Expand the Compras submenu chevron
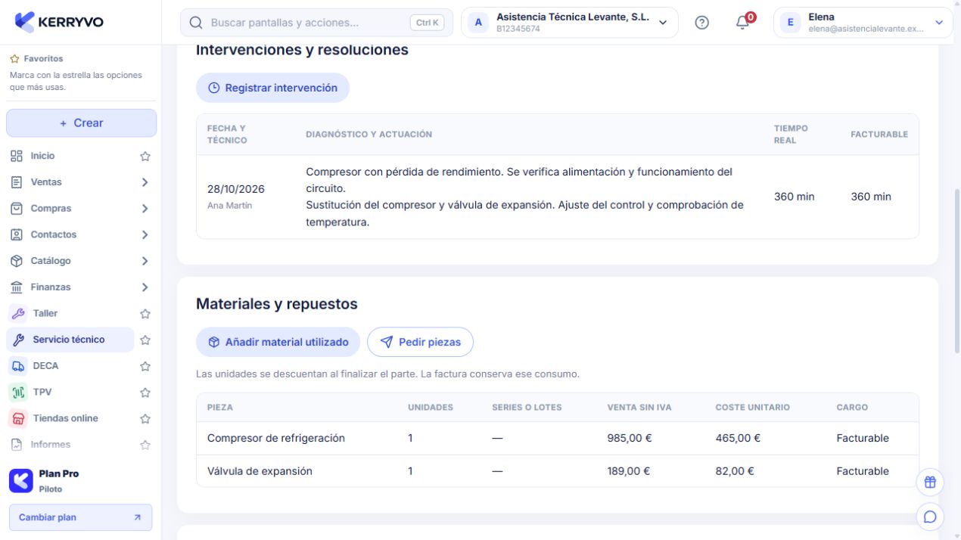961x540 pixels. (145, 209)
